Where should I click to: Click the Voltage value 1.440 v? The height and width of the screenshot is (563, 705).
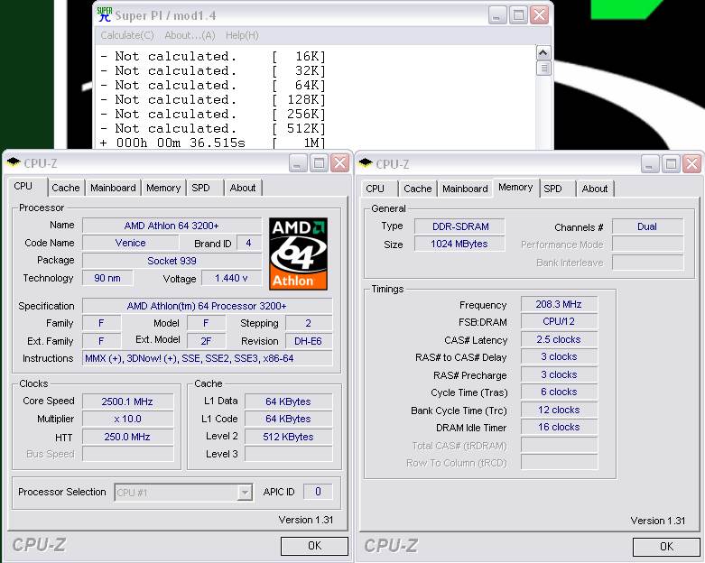coord(231,278)
